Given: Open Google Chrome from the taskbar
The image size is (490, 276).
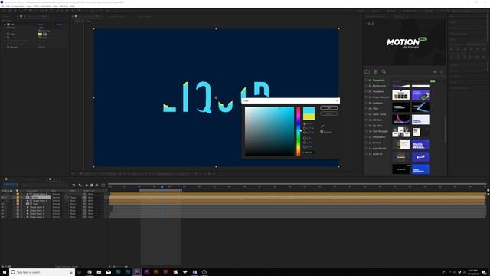Looking at the screenshot, I should (x=90, y=272).
